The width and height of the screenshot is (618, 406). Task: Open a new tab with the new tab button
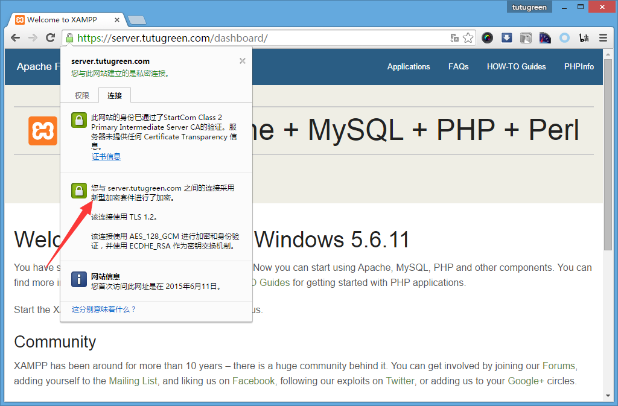(x=137, y=20)
